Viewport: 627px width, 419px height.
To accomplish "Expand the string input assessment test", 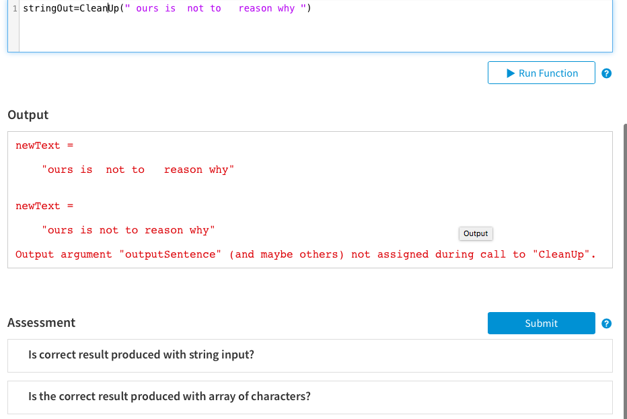I will tap(141, 355).
